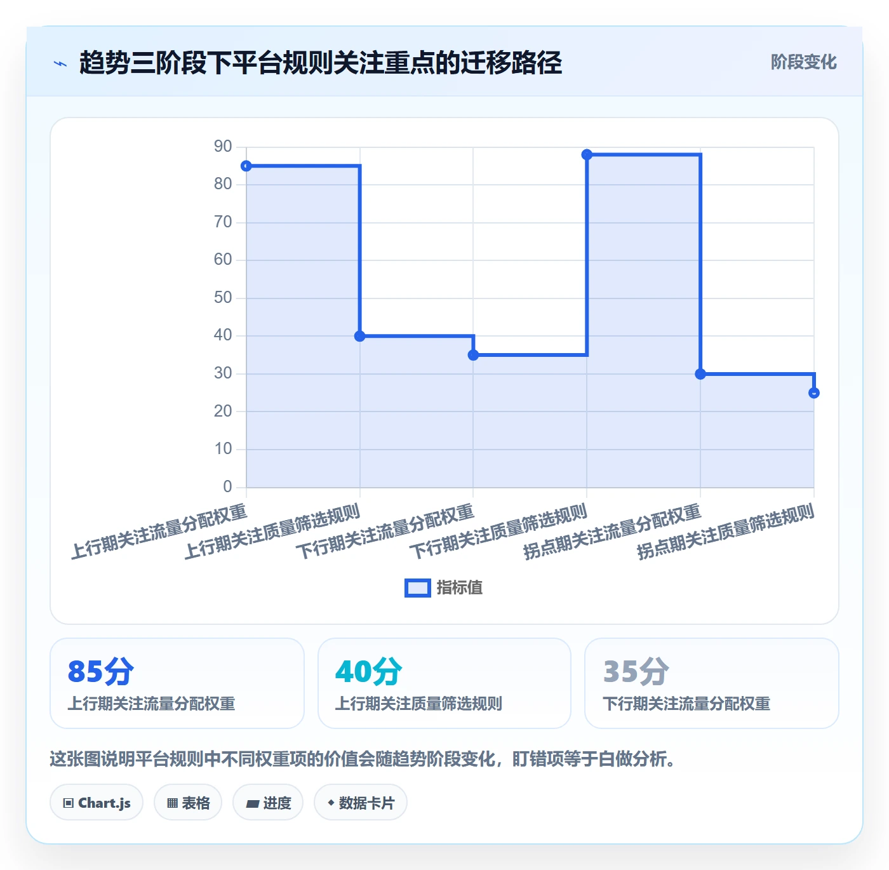This screenshot has width=889, height=870.
Task: Click the slanted x-axis label 拐点期关注流量分配权重
Action: tap(612, 532)
